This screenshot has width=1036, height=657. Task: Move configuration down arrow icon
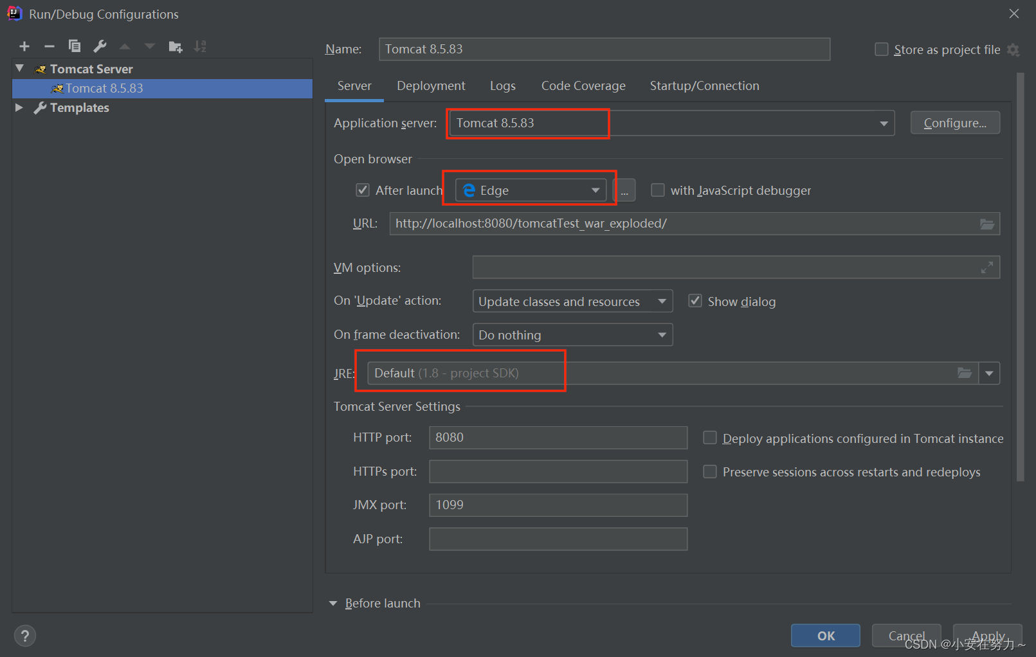point(150,46)
